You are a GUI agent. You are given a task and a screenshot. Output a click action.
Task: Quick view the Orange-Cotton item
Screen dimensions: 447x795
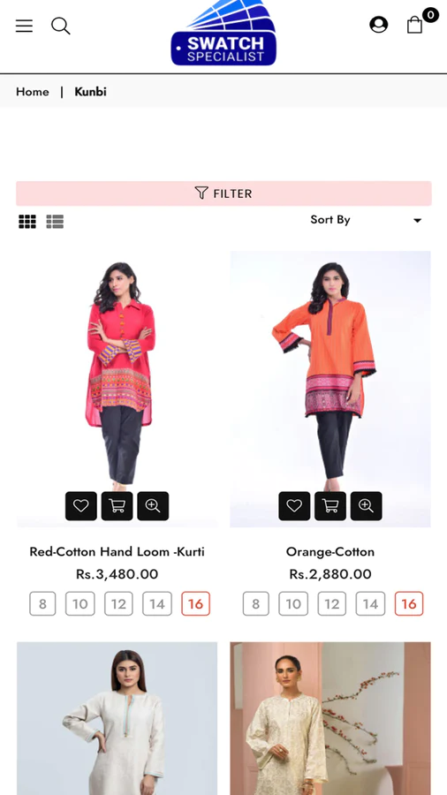[367, 505]
